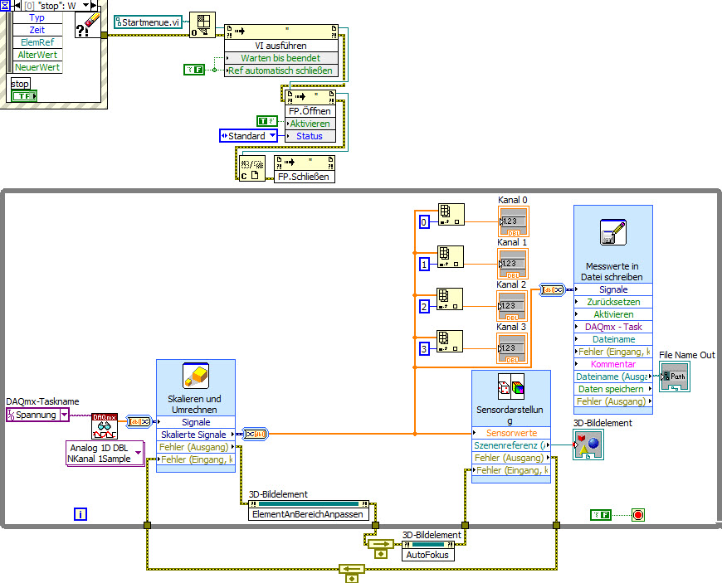722x583 pixels.
Task: Click the event filter icon in the stop case
Action: coord(87,25)
